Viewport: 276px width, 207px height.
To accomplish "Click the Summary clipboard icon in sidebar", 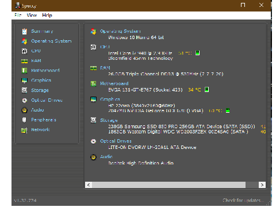I will tap(24, 31).
